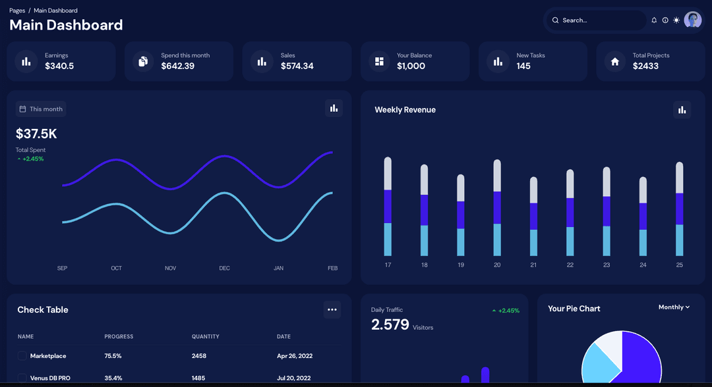Sort table by PROGRESS column header
The width and height of the screenshot is (712, 387).
119,336
